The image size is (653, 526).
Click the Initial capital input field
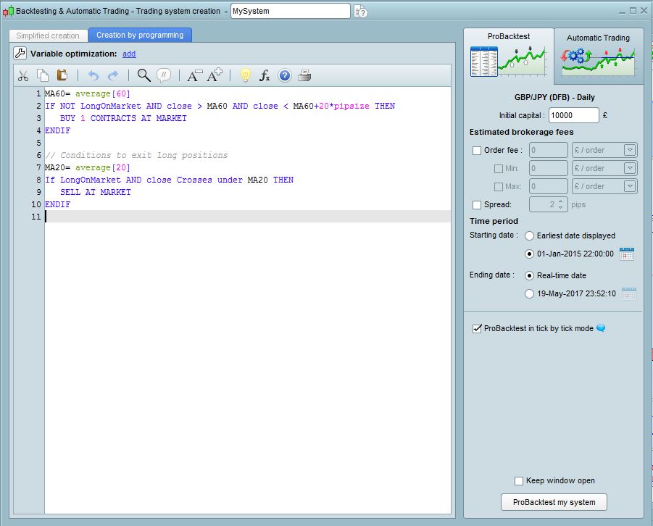pos(573,115)
